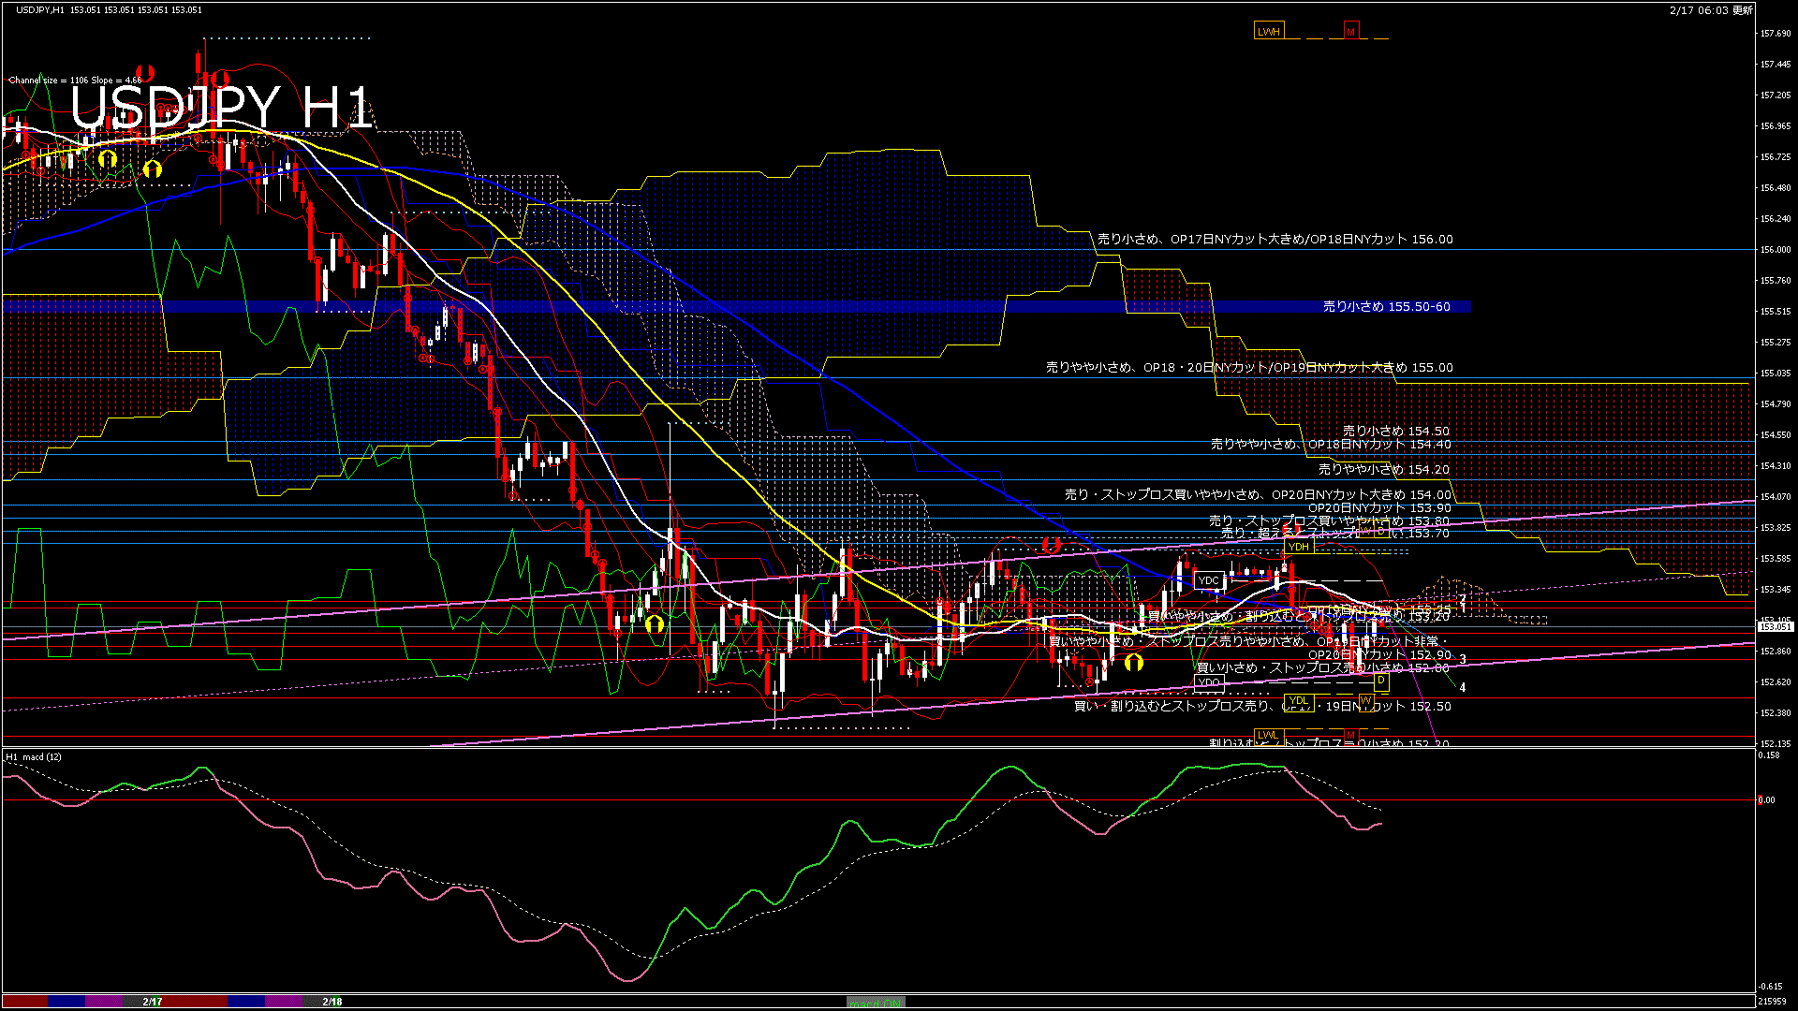Click the LWH label box at top
Screen dimensions: 1798x1011
pos(1268,32)
